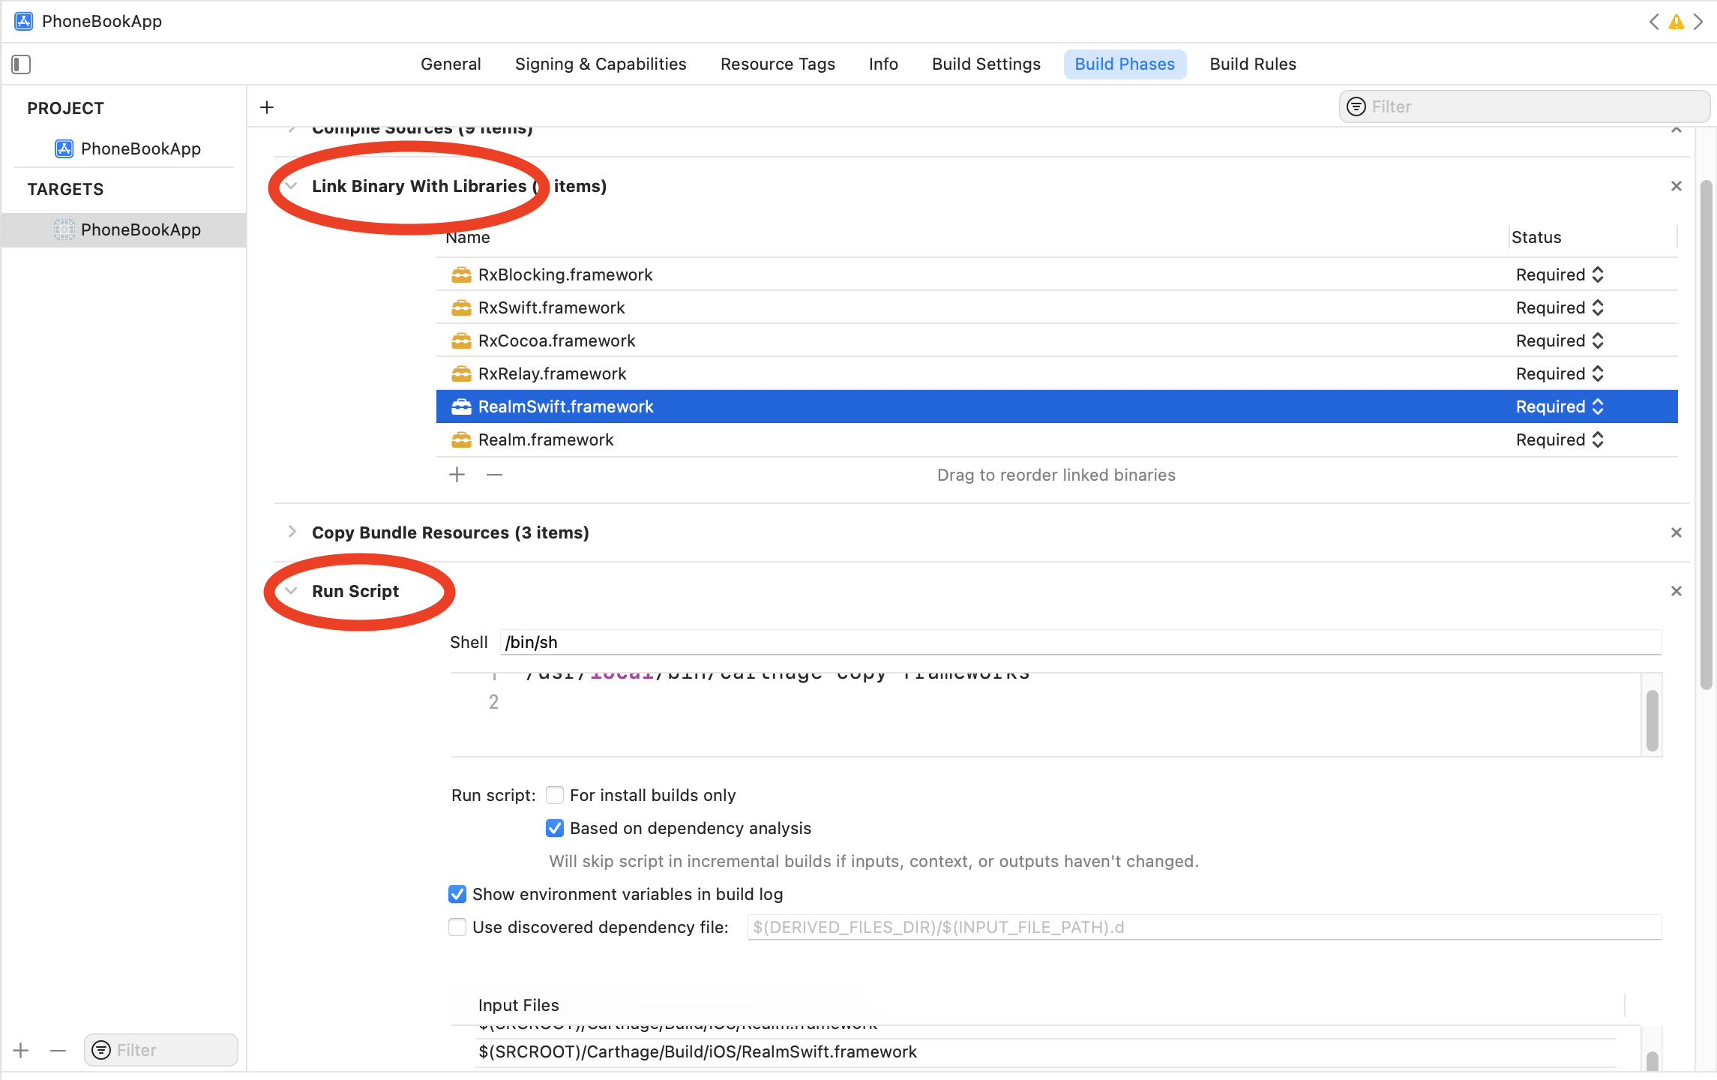Uncheck Show environment variables in build log
The height and width of the screenshot is (1080, 1717).
[457, 894]
